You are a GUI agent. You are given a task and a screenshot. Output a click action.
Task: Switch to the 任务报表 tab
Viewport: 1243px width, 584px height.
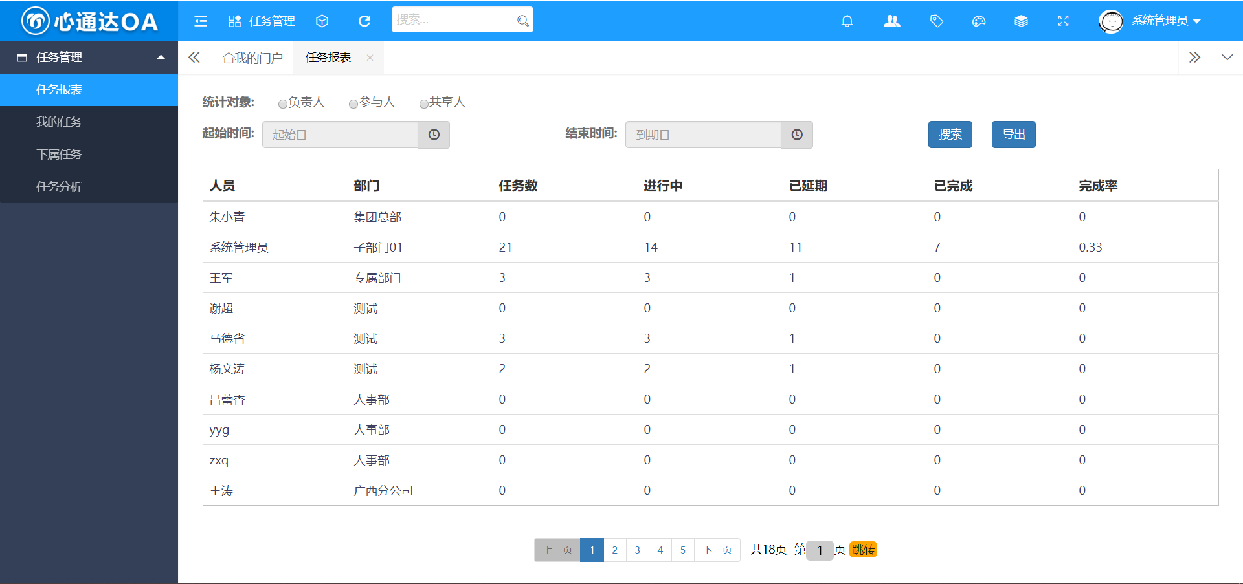click(328, 58)
